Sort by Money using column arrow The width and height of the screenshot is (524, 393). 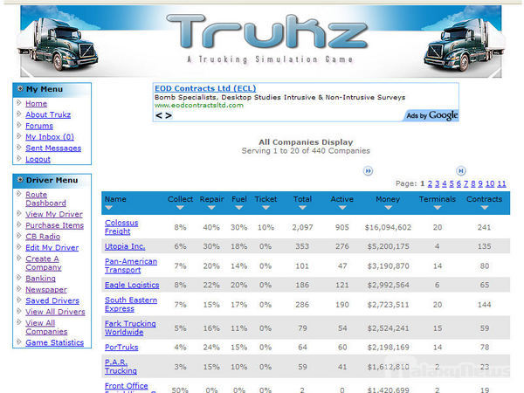(388, 208)
